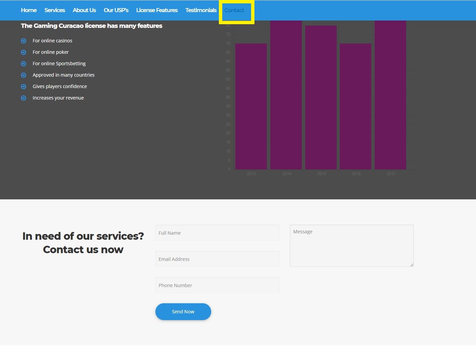This screenshot has height=351, width=476.
Task: Go to the Services section
Action: click(55, 10)
